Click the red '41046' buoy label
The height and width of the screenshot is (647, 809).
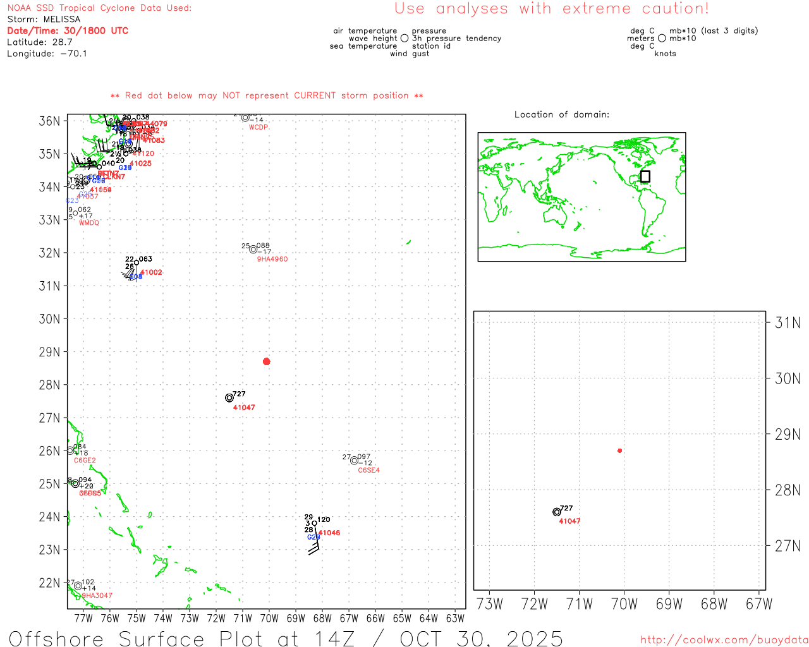pos(329,533)
